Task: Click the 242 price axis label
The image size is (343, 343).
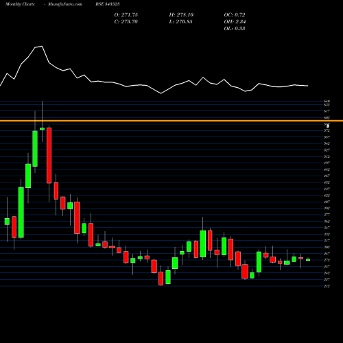Action: pyautogui.click(x=327, y=273)
